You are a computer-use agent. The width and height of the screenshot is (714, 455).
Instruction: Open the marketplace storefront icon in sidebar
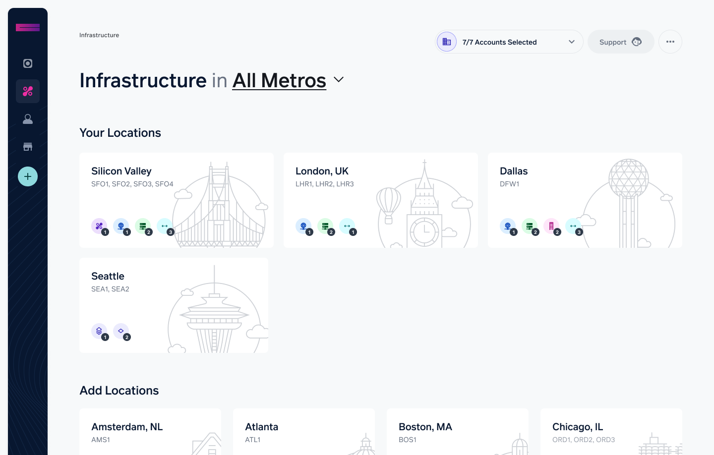tap(28, 147)
